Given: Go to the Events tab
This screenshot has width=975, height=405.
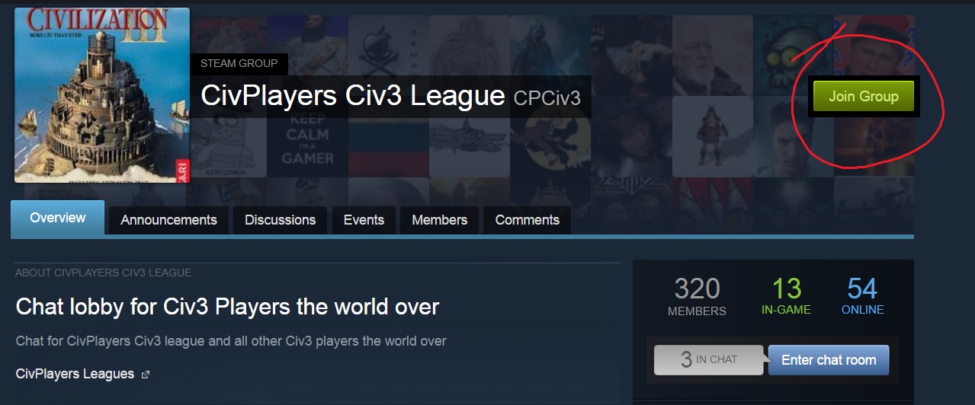Looking at the screenshot, I should point(364,220).
